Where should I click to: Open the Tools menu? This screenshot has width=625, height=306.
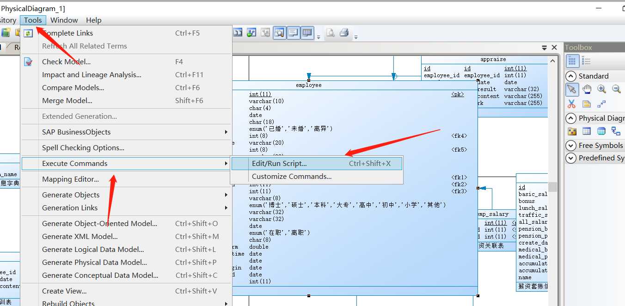(x=33, y=20)
